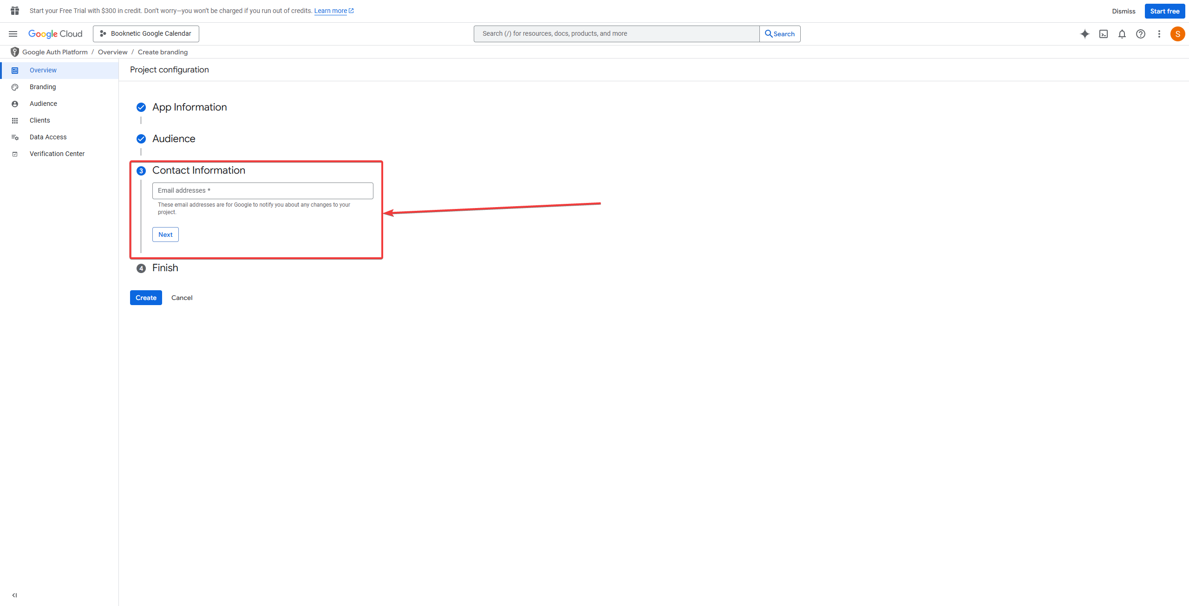Viewport: 1189px width, 606px height.
Task: Click the Branding palette icon
Action: tap(15, 87)
